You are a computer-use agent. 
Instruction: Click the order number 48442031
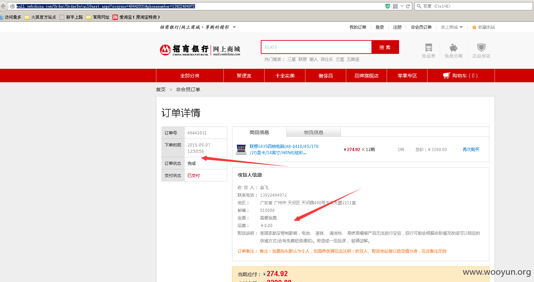tap(197, 133)
